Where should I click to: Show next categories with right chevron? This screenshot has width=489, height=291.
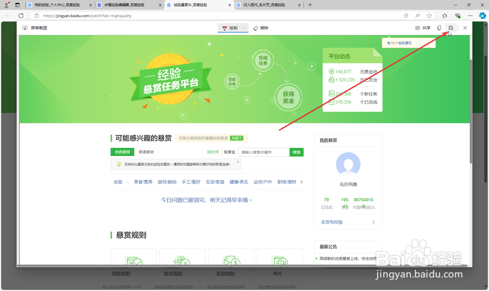(302, 182)
